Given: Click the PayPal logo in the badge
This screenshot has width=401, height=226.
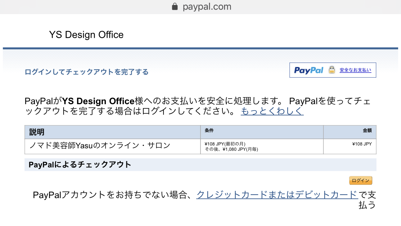Looking at the screenshot, I should point(309,70).
